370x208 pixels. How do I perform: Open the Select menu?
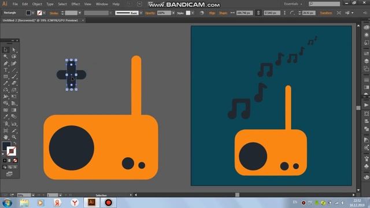(x=62, y=4)
